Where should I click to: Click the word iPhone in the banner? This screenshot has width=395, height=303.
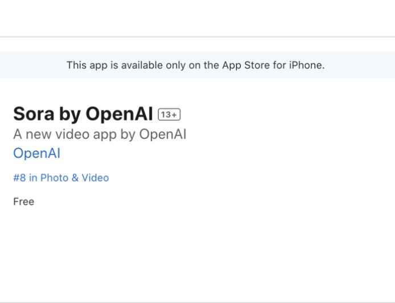coord(306,65)
